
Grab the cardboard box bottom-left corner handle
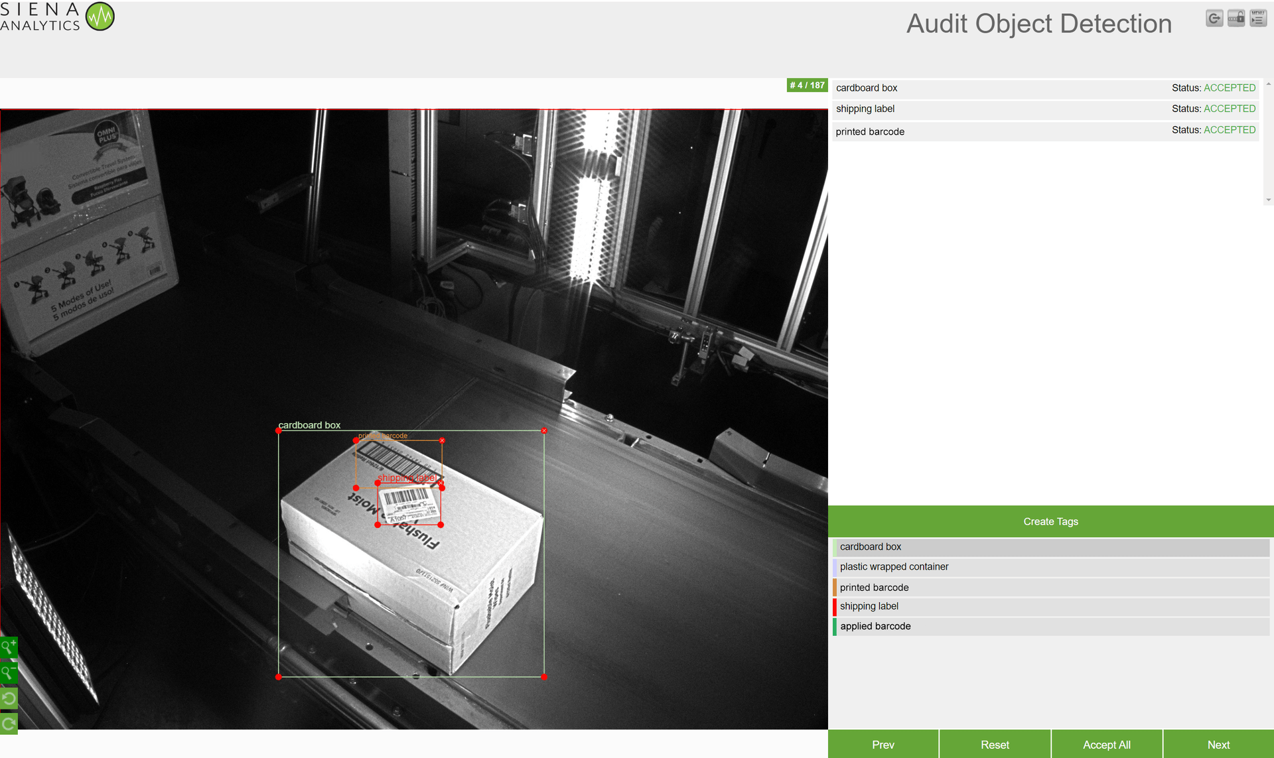(279, 677)
